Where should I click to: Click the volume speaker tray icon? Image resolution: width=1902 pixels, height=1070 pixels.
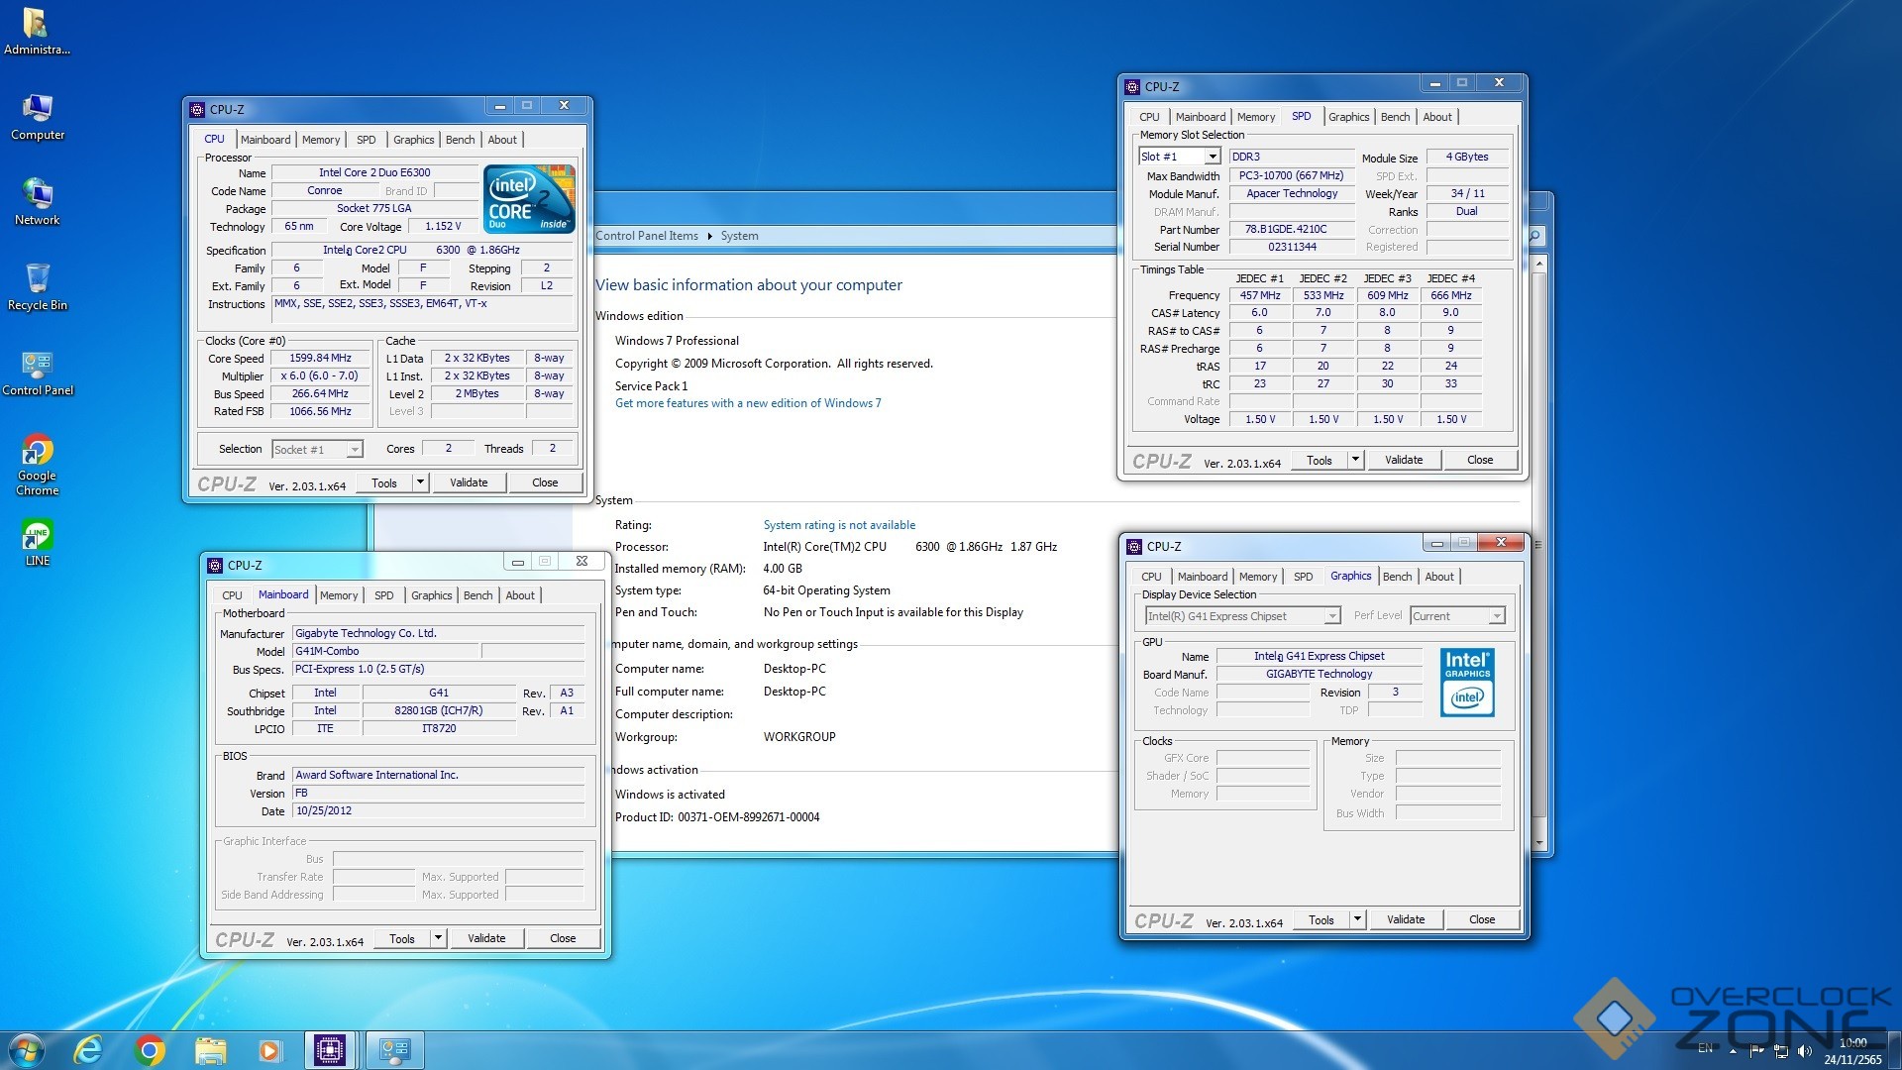tap(1804, 1051)
